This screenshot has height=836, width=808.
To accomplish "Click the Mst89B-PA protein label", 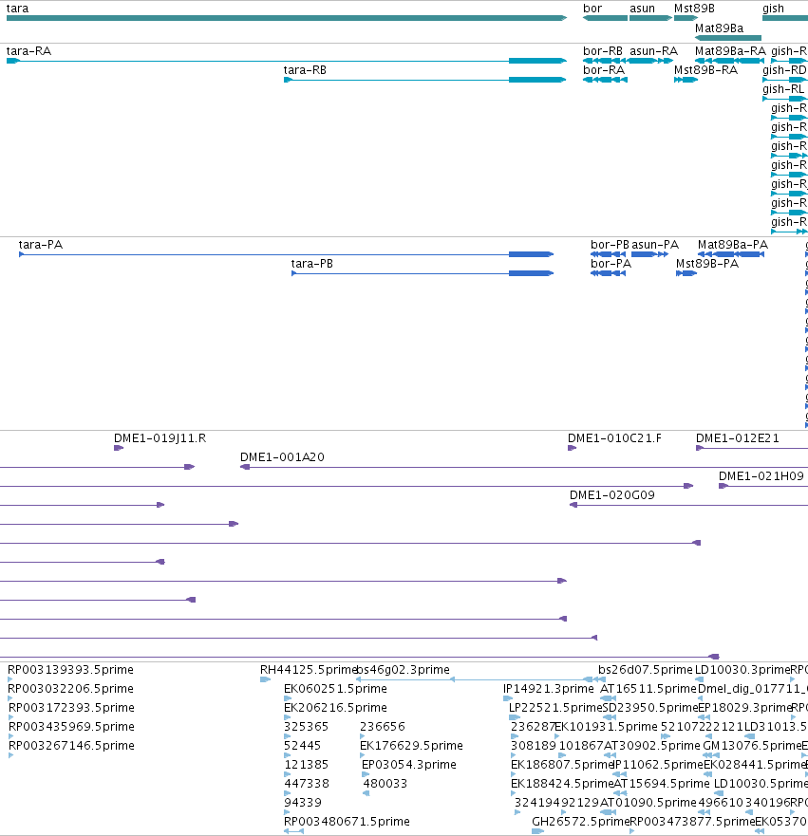I will (x=707, y=264).
